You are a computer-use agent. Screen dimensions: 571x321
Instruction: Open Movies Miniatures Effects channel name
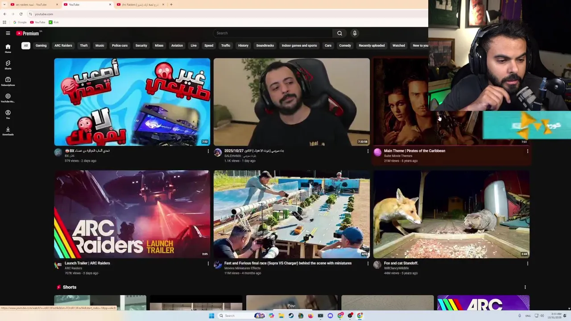(242, 268)
